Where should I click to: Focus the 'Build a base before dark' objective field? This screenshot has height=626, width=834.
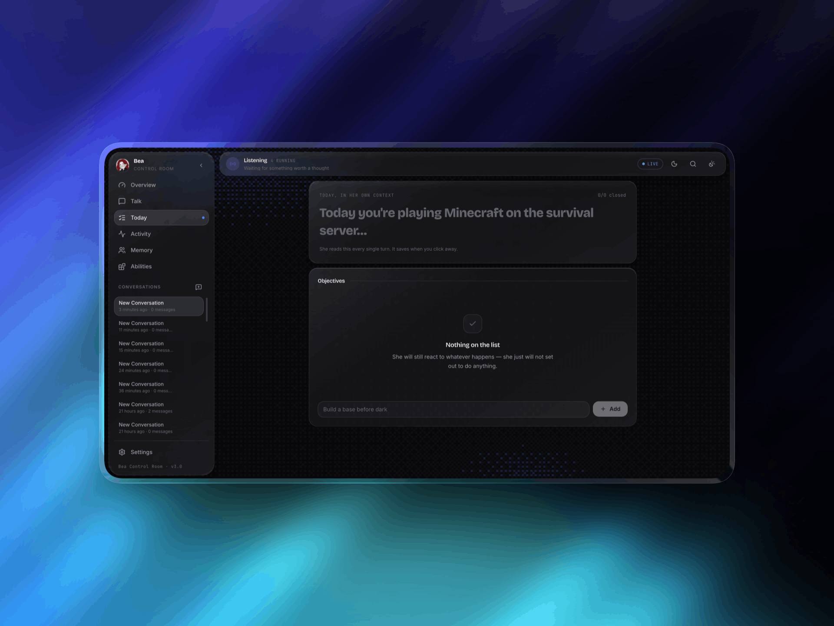453,410
